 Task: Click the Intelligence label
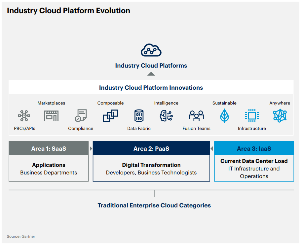pos(166,103)
